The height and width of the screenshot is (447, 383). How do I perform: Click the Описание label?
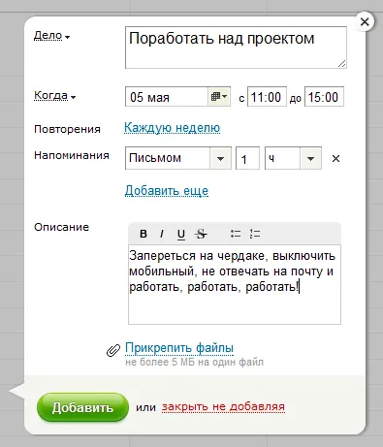click(x=61, y=227)
